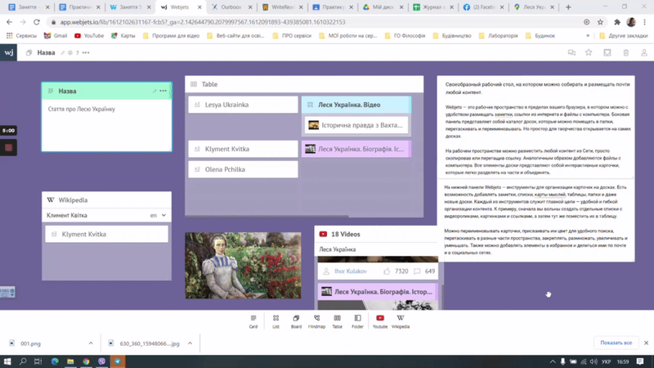Click 'Показать все' downloads button
The image size is (654, 368).
[x=616, y=343]
